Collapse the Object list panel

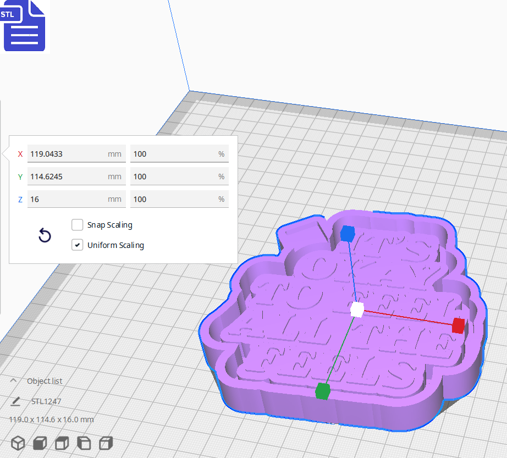[14, 380]
